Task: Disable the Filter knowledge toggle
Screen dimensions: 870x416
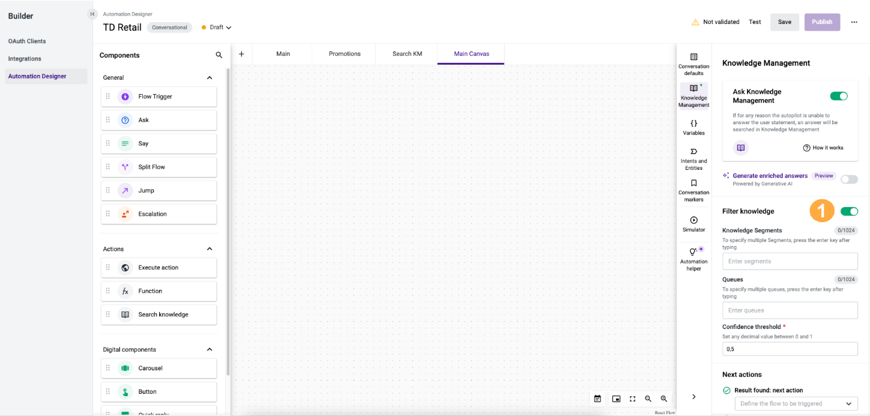Action: click(x=849, y=211)
